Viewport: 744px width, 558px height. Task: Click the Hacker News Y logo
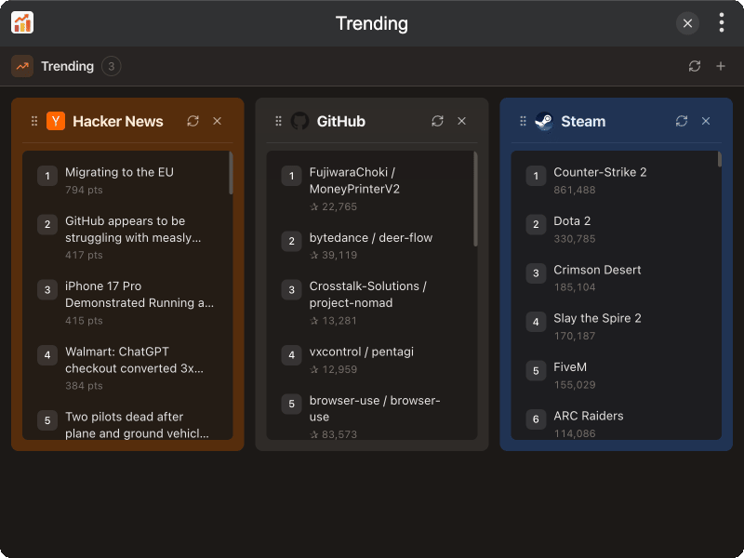point(56,121)
